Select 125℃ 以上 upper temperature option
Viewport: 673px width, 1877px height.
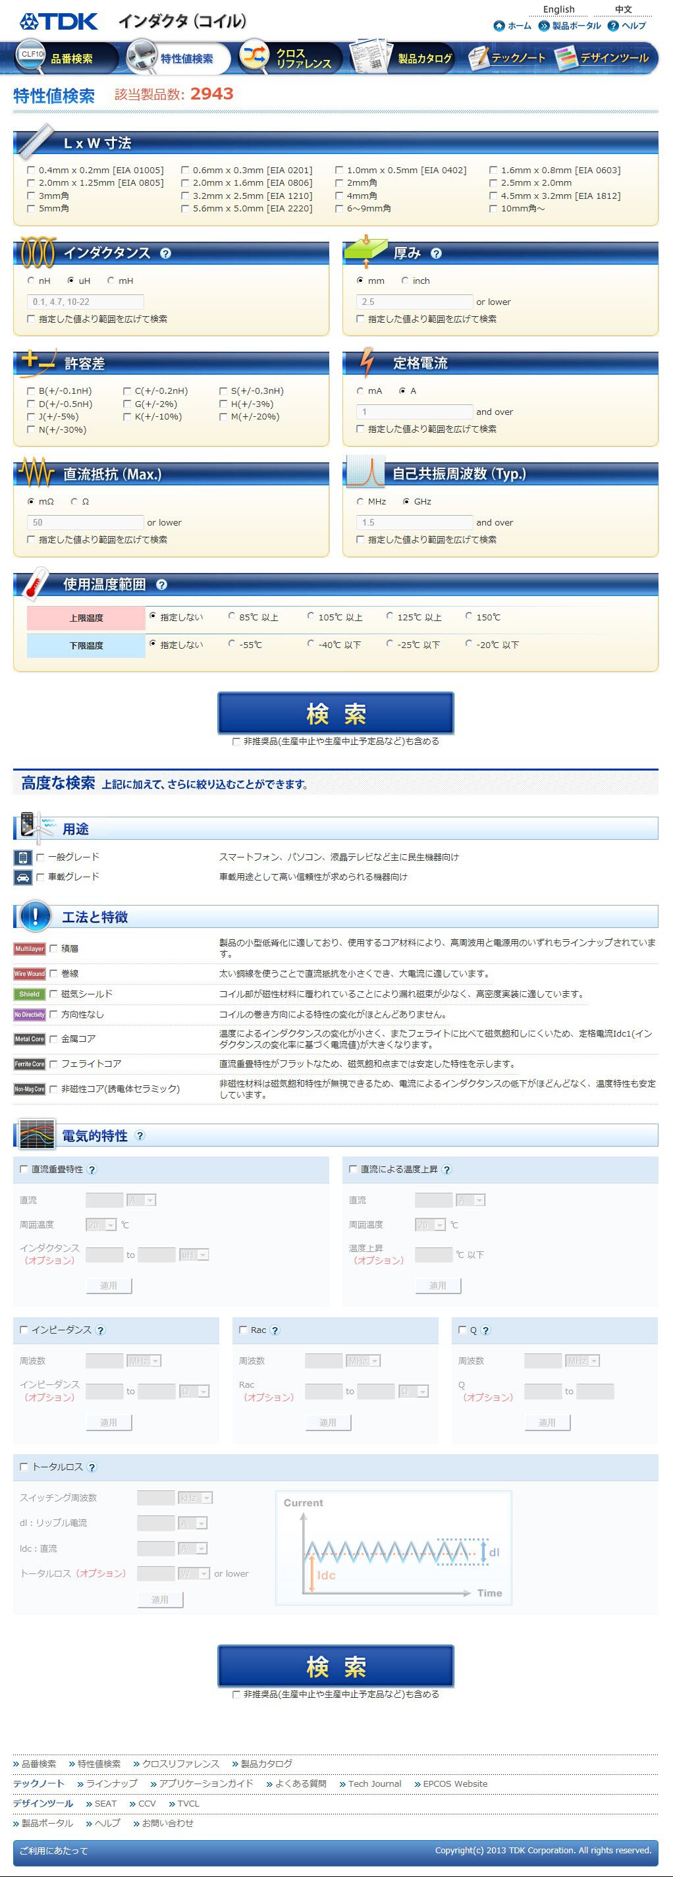click(390, 616)
